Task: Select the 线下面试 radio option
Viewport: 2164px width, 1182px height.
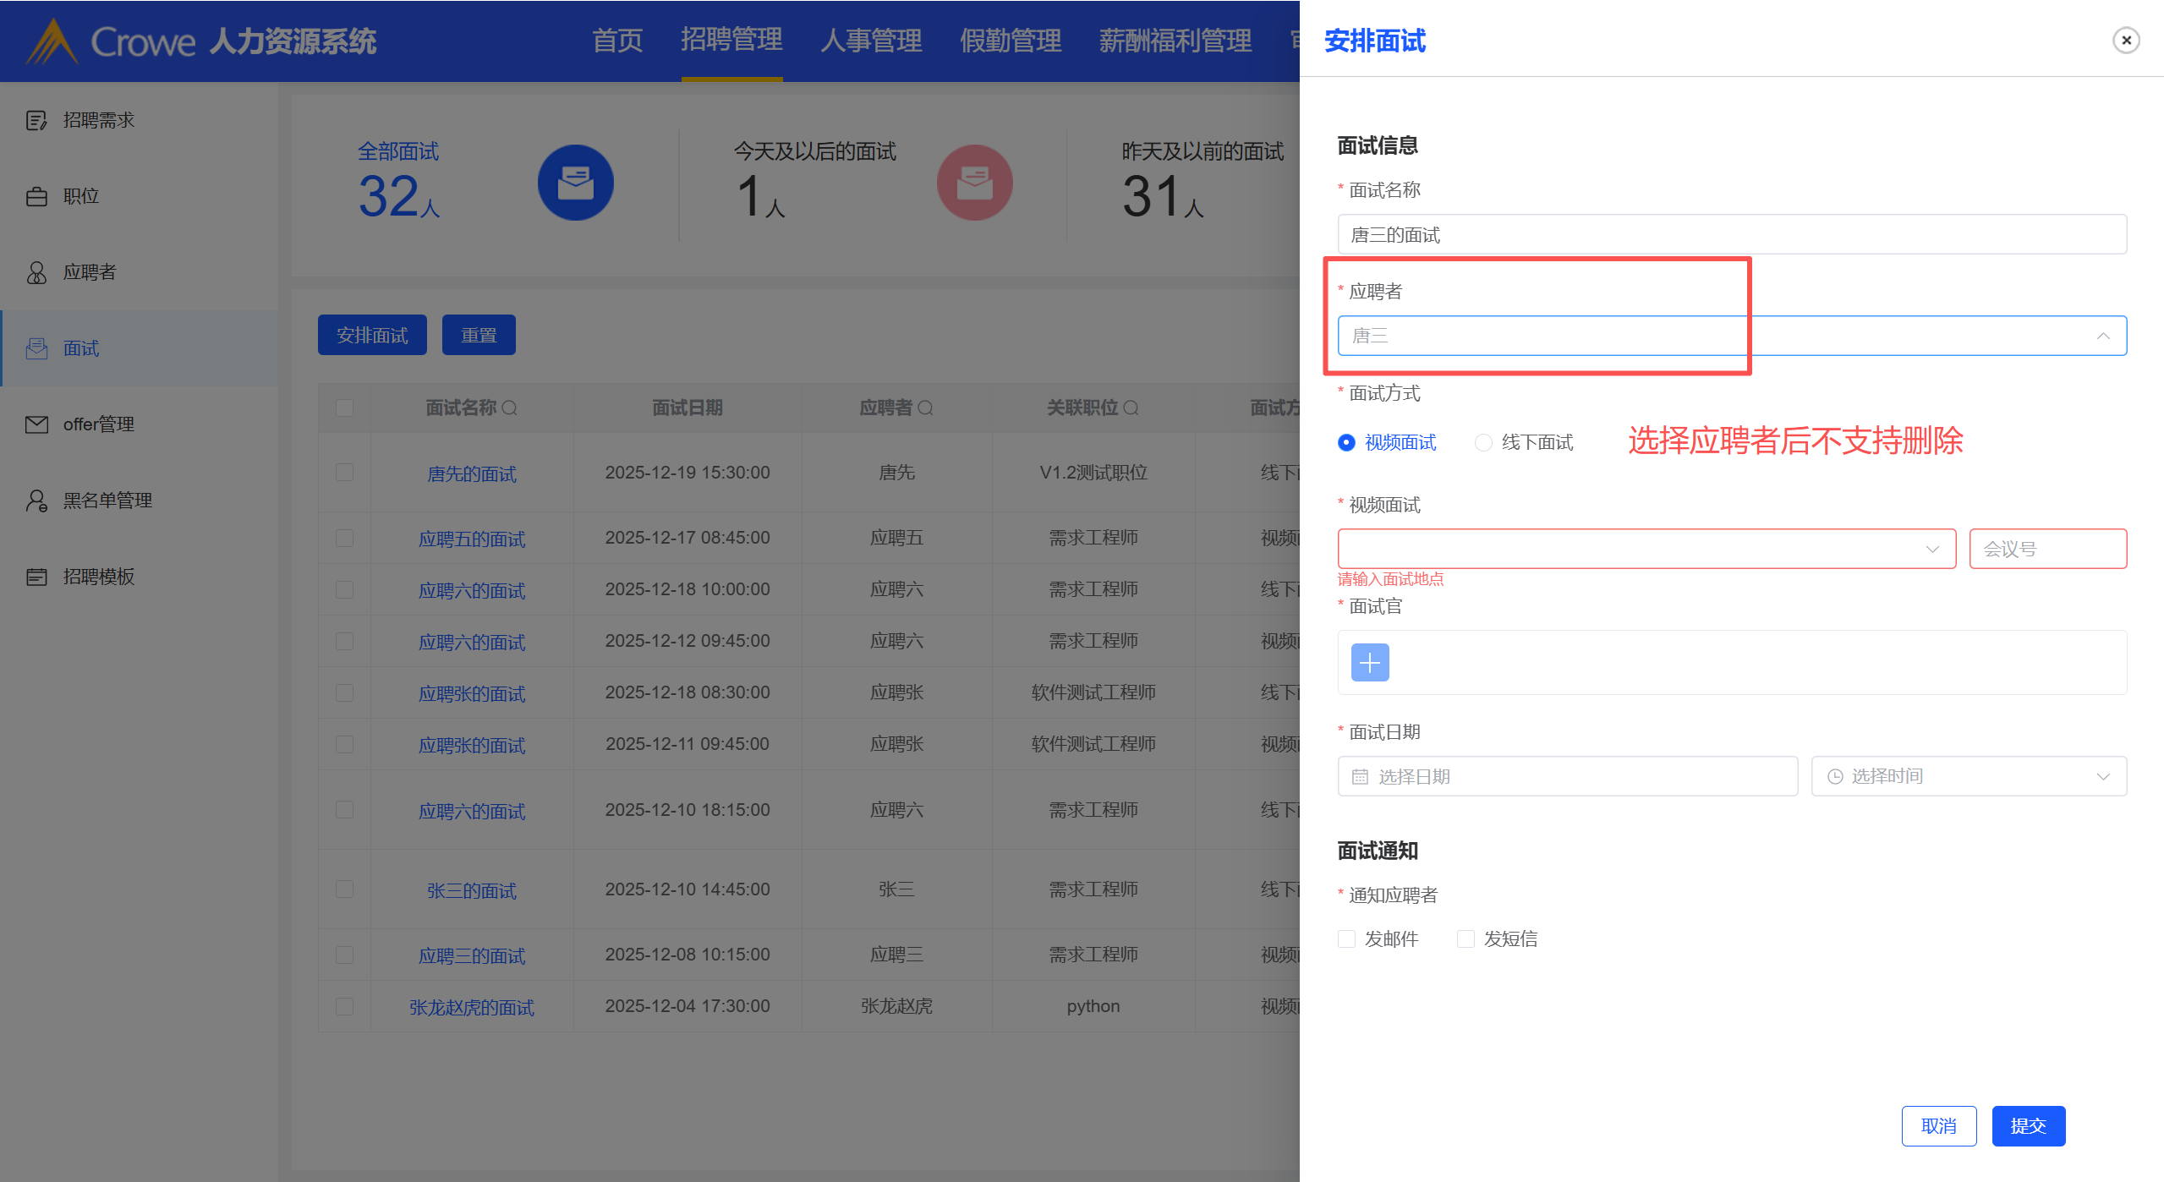Action: pyautogui.click(x=1483, y=442)
